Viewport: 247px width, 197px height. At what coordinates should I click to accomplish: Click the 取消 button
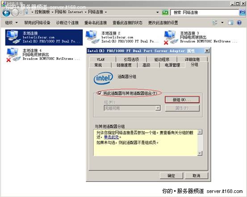pos(196,176)
